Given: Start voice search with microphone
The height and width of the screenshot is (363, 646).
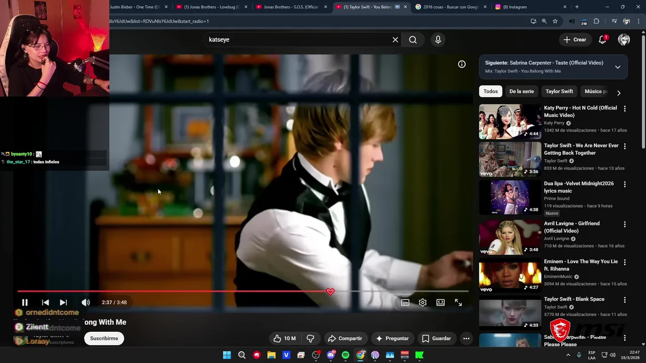Looking at the screenshot, I should coord(438,40).
